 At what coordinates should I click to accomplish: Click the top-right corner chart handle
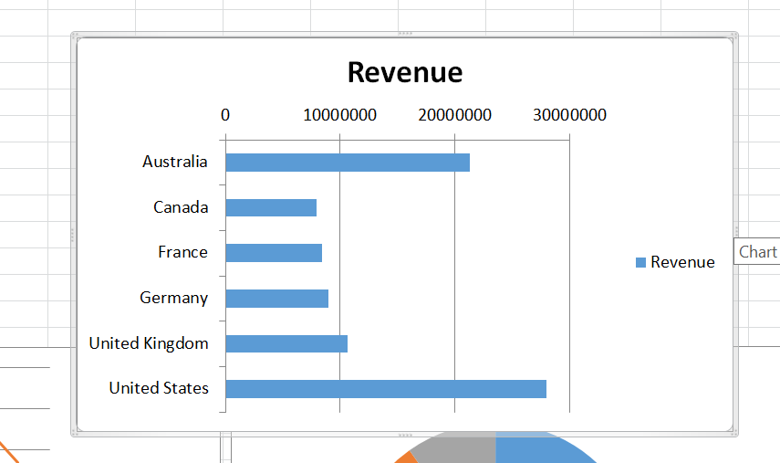734,36
